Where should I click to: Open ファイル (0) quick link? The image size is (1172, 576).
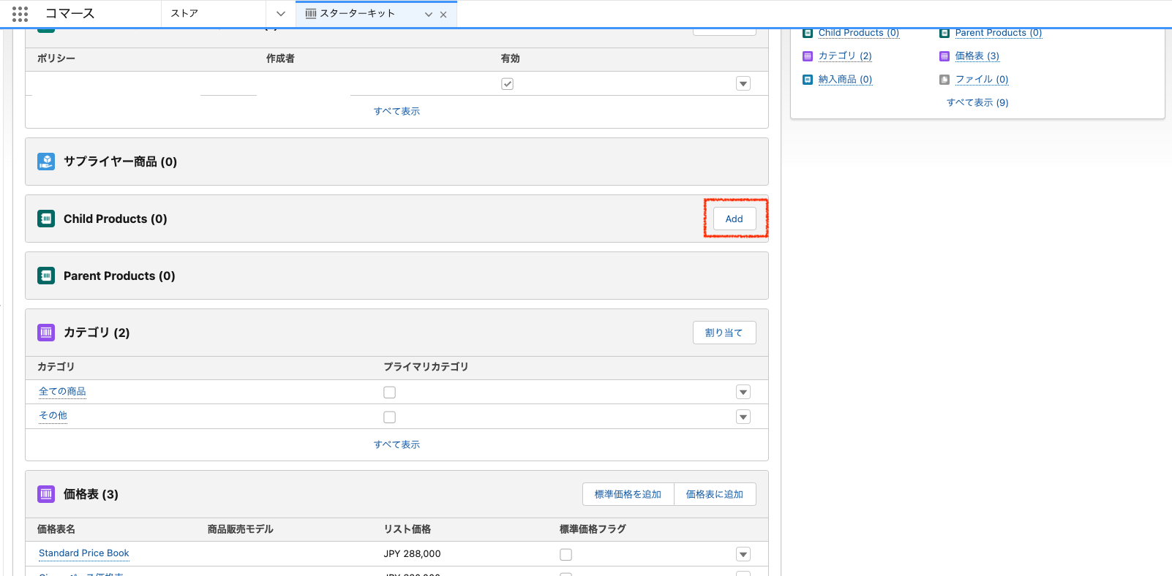[982, 80]
